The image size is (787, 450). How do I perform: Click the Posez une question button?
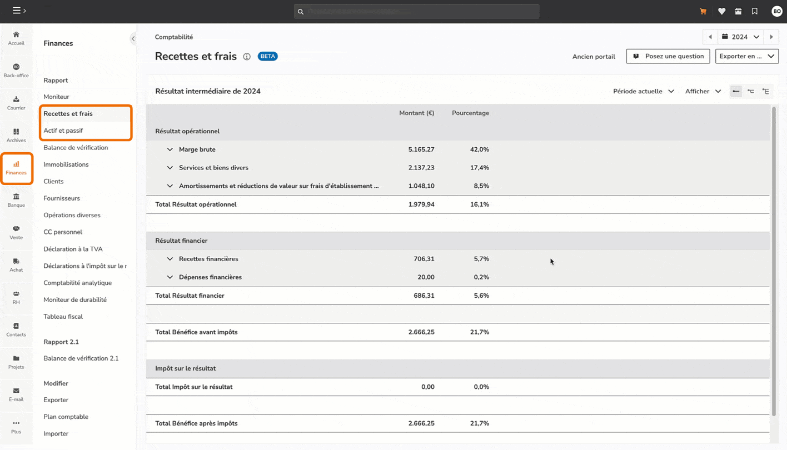(668, 56)
